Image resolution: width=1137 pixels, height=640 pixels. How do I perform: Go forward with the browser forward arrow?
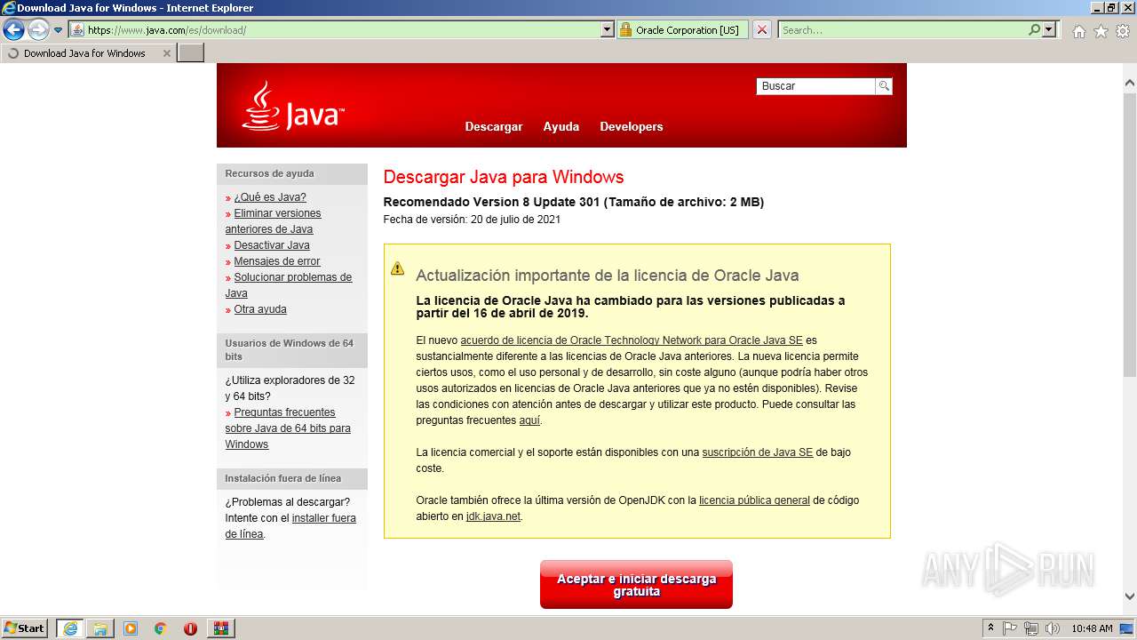(38, 30)
